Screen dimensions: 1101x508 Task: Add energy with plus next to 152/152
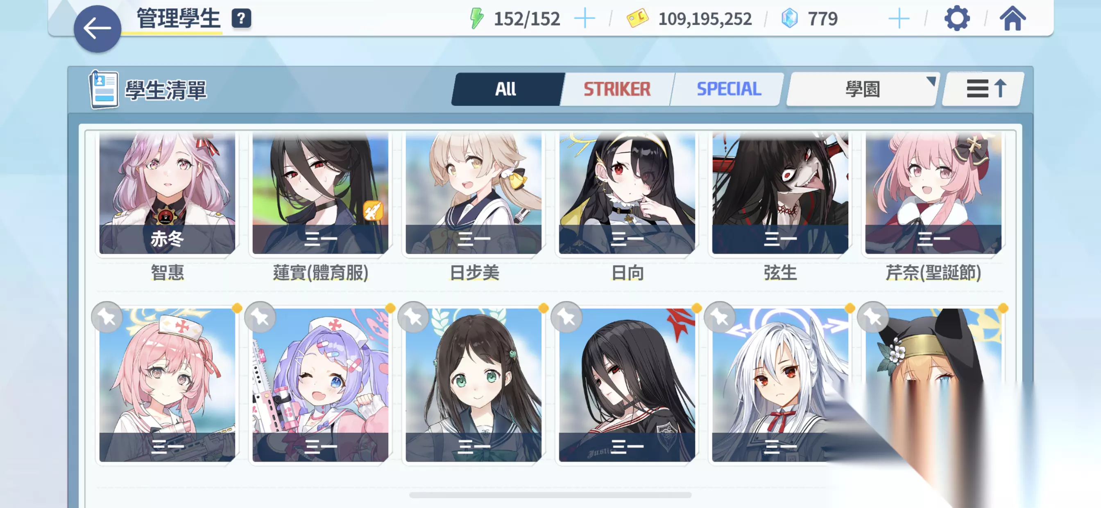click(x=584, y=19)
